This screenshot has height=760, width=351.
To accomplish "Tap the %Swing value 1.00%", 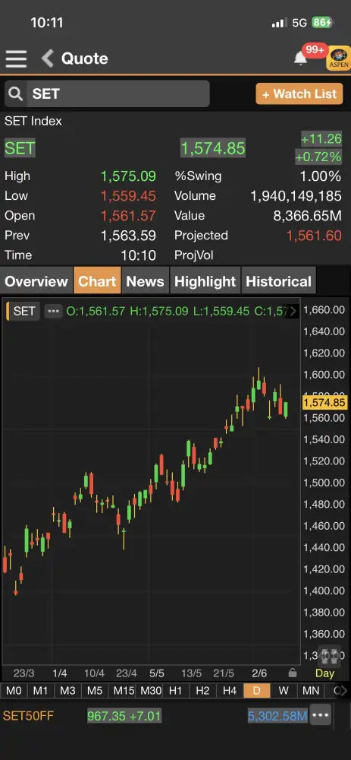I will (x=320, y=176).
